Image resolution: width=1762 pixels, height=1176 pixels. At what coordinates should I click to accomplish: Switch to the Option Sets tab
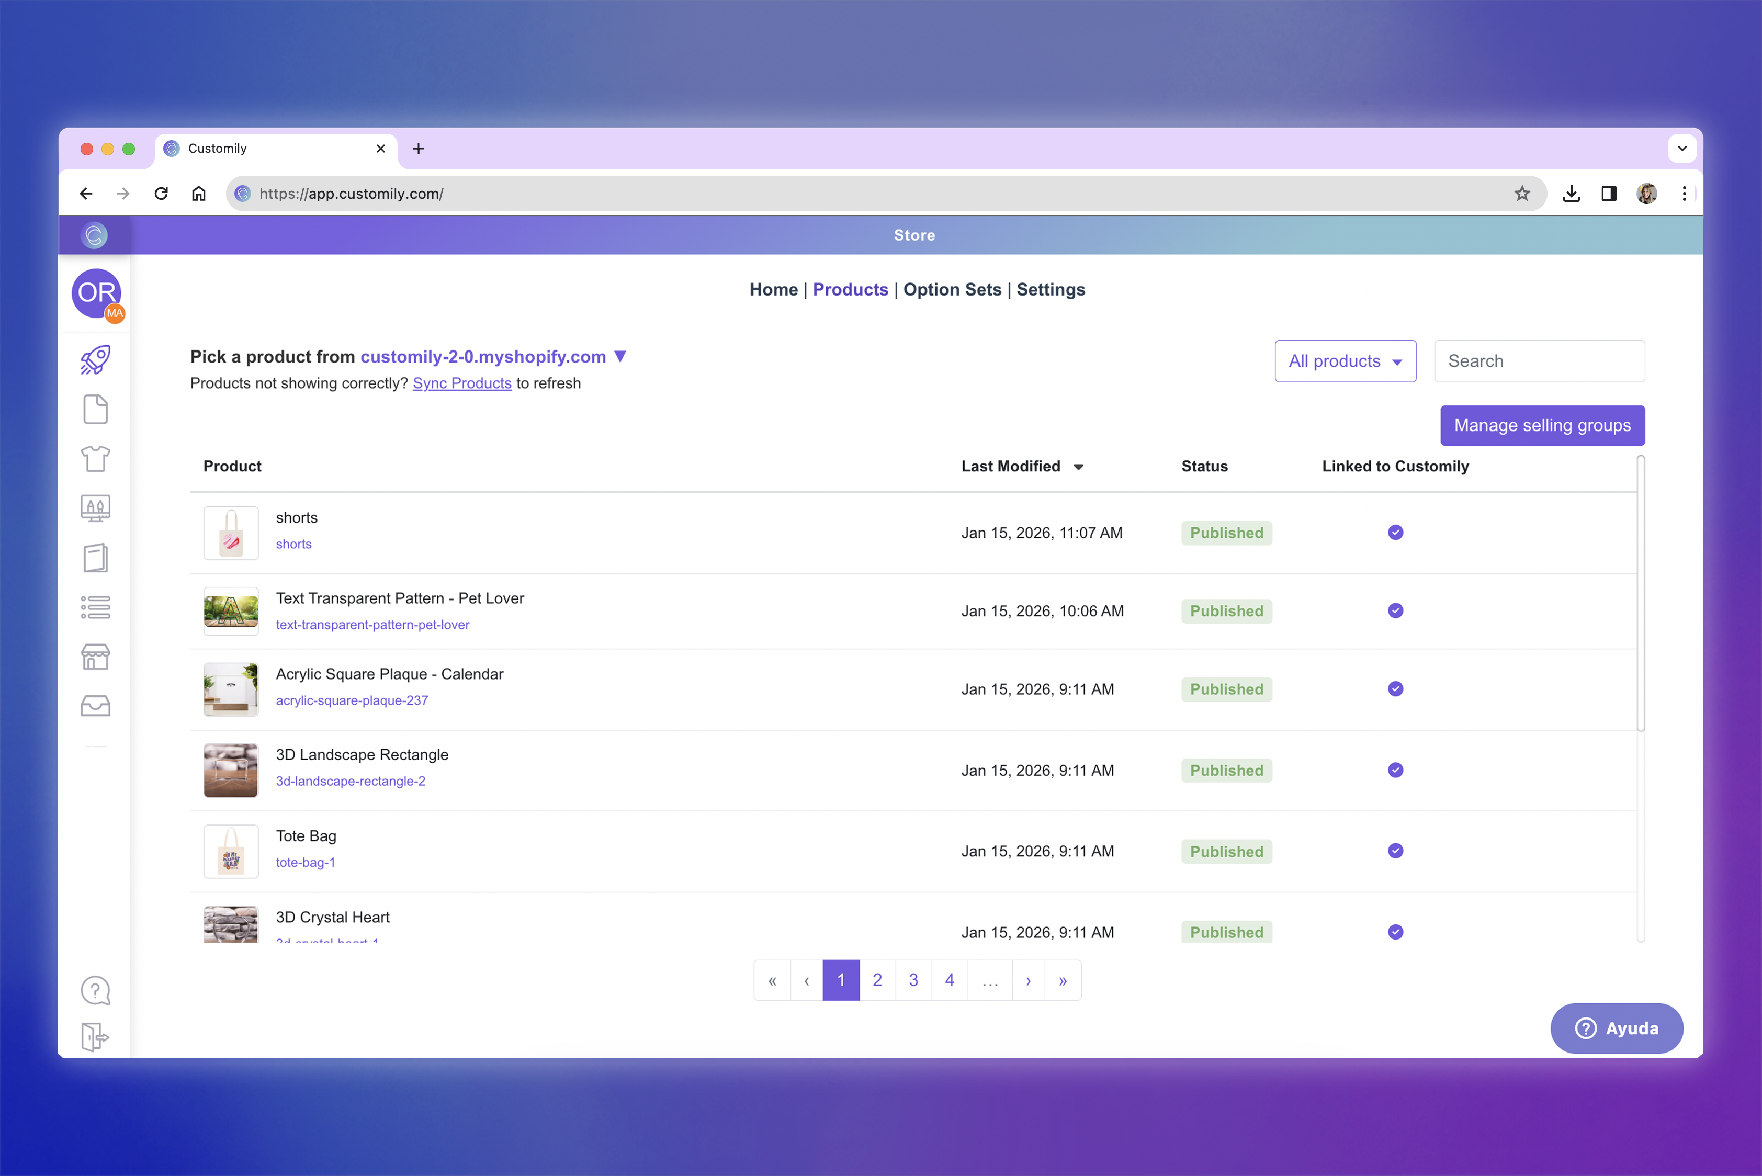(952, 289)
